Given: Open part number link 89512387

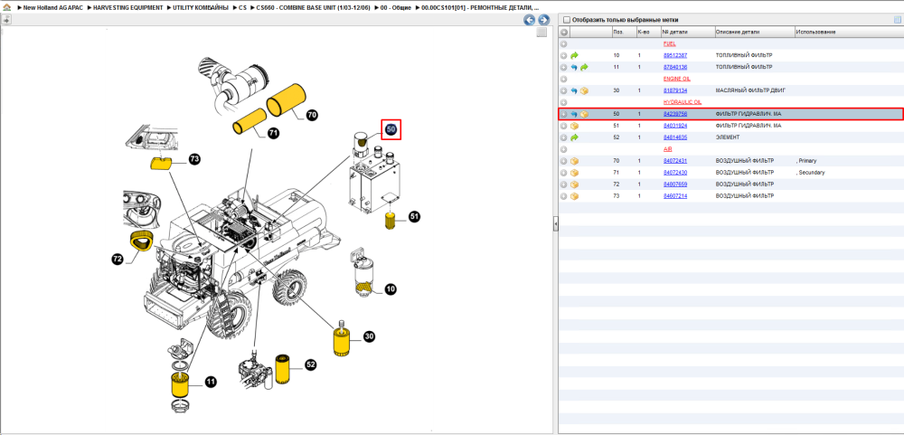Looking at the screenshot, I should [x=675, y=55].
